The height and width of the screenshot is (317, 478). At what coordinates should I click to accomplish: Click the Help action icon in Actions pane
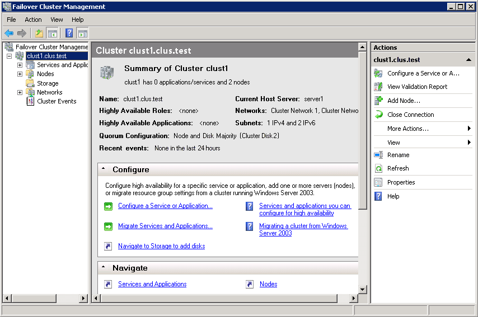pos(378,196)
